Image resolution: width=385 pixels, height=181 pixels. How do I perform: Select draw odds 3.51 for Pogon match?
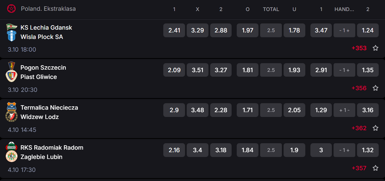(x=198, y=70)
